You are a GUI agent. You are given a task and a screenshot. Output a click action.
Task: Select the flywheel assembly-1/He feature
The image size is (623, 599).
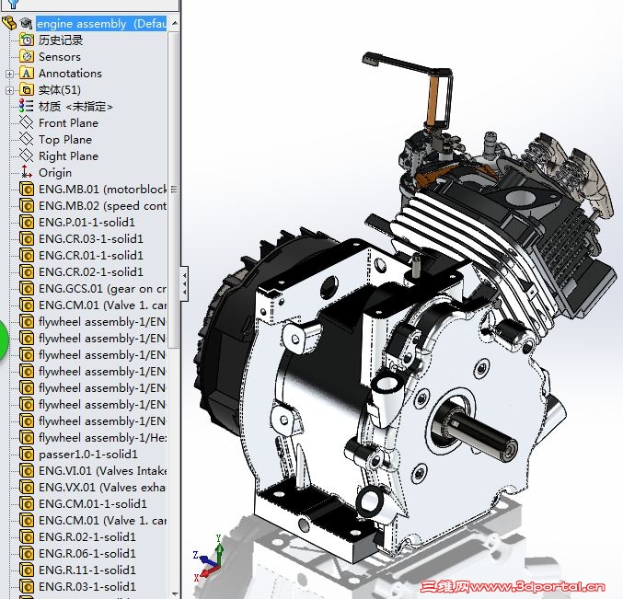click(x=102, y=438)
